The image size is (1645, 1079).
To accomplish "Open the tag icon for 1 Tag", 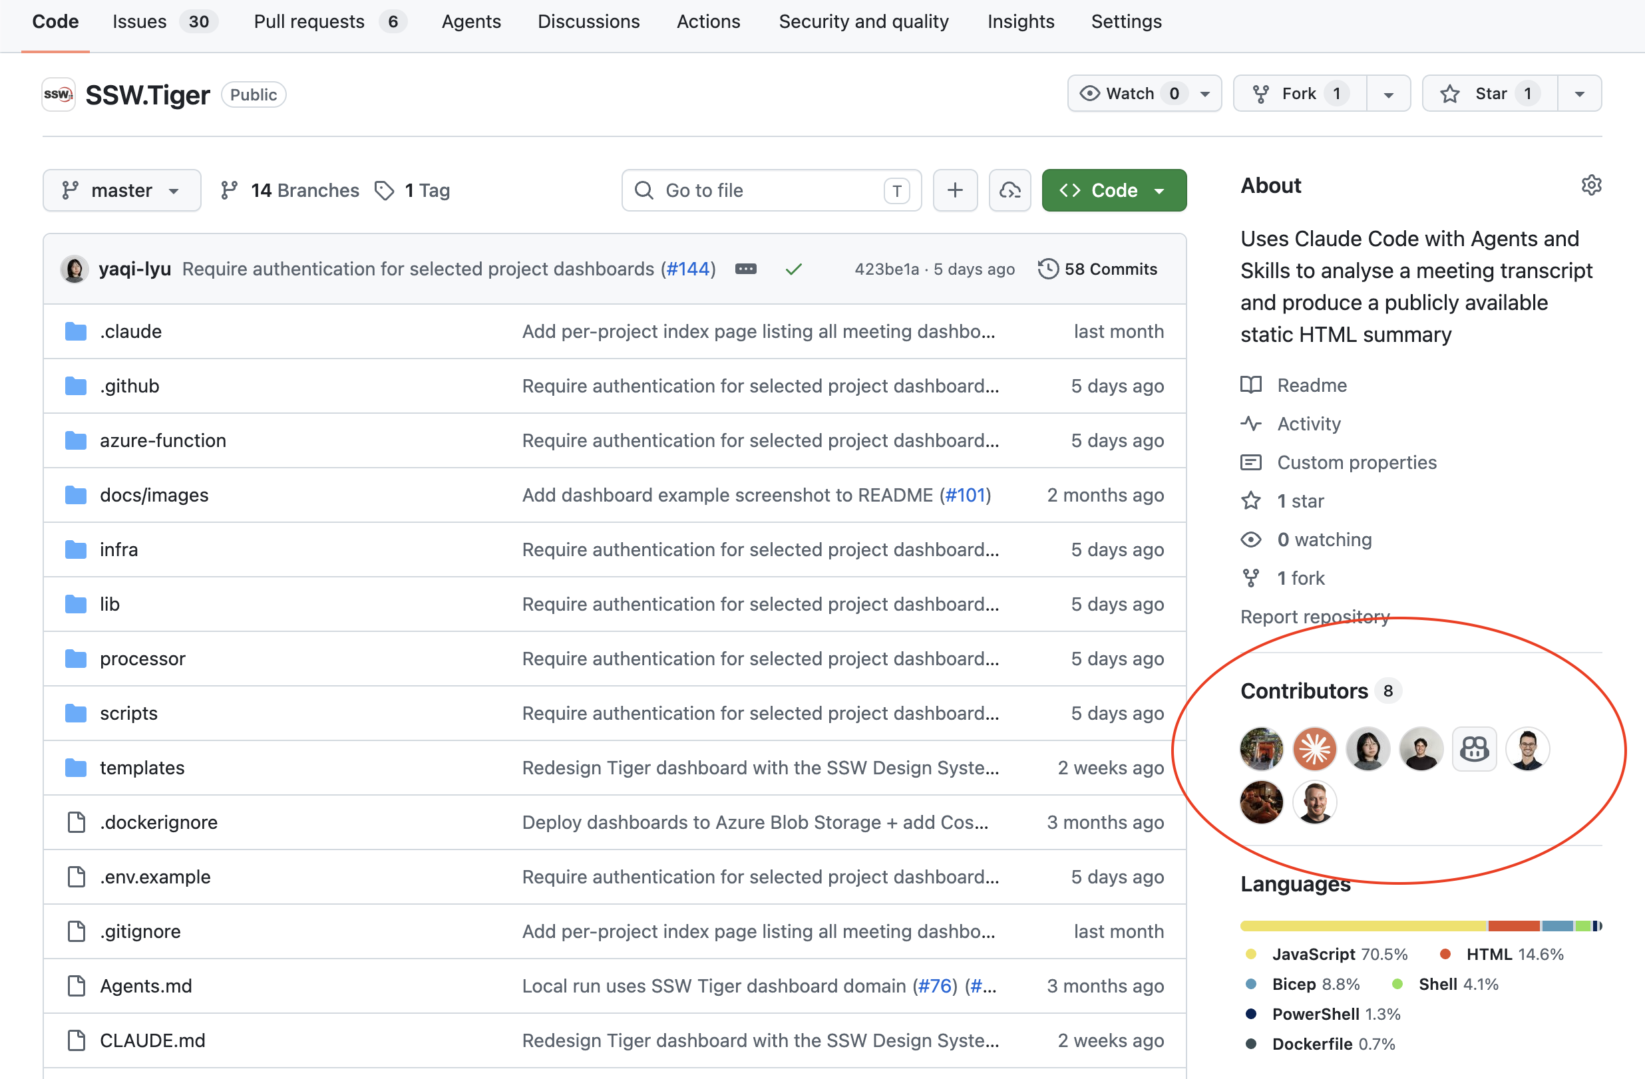I will click(x=383, y=190).
